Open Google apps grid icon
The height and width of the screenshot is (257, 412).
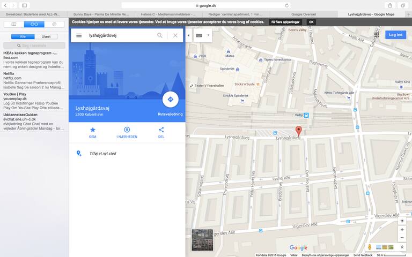point(376,35)
